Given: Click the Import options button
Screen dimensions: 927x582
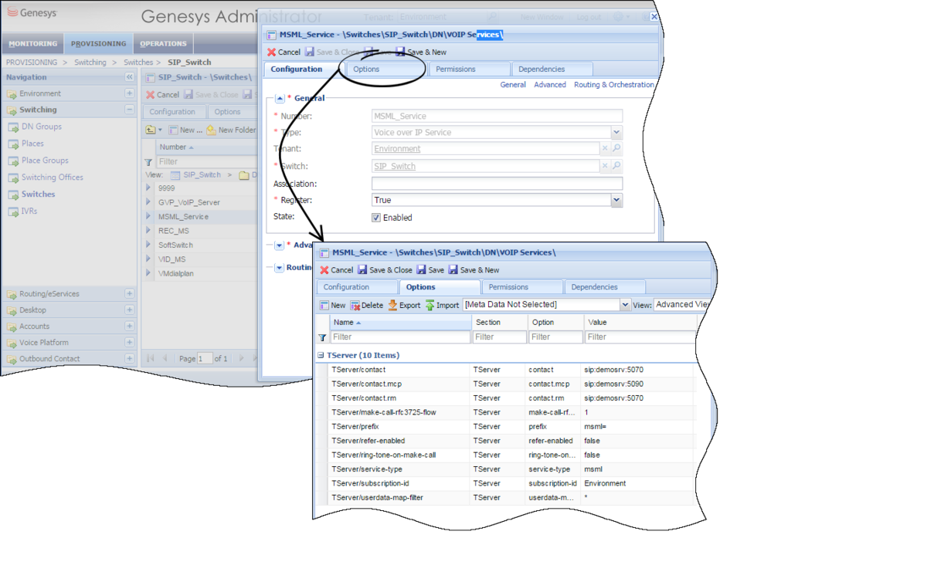Looking at the screenshot, I should click(x=442, y=305).
